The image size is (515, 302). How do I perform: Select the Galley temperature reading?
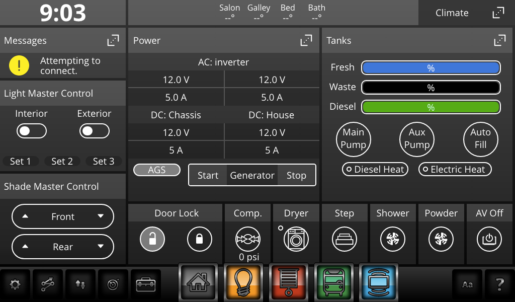coord(259,12)
